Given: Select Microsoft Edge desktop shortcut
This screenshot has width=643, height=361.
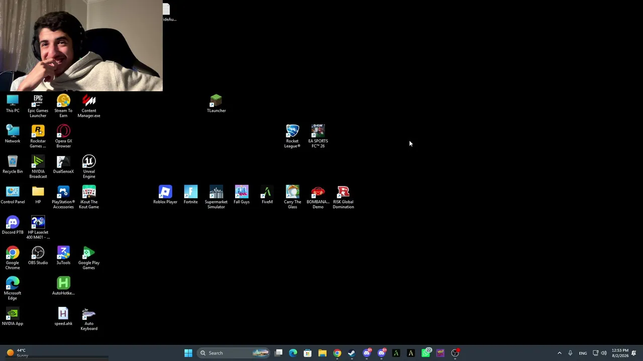Looking at the screenshot, I should pyautogui.click(x=13, y=289).
